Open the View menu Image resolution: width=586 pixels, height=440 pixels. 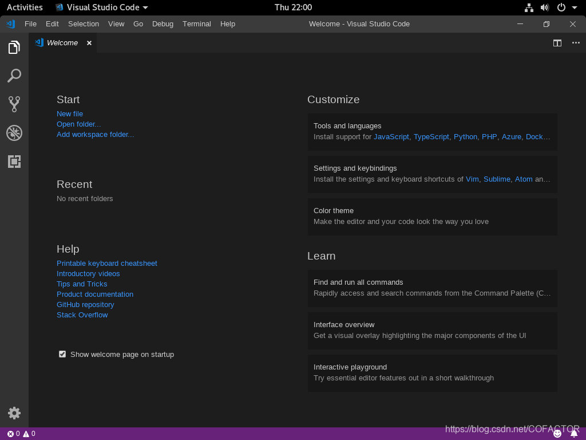pyautogui.click(x=116, y=24)
